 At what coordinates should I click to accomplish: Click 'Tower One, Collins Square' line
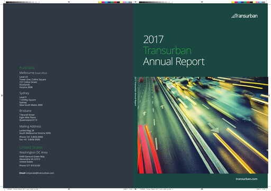click(x=33, y=79)
